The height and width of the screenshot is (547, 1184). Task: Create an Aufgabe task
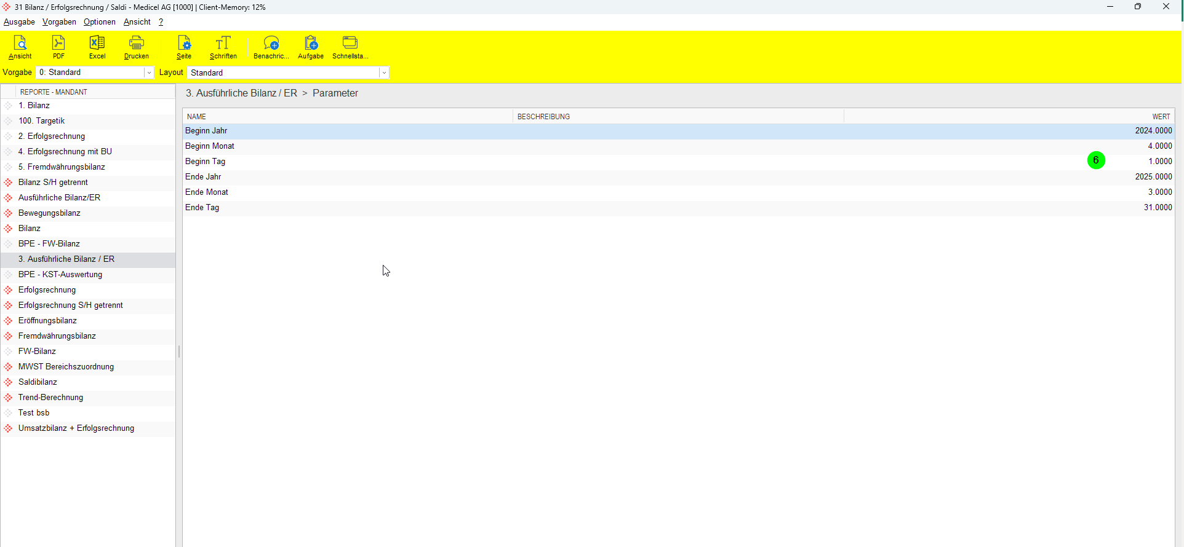tap(311, 47)
